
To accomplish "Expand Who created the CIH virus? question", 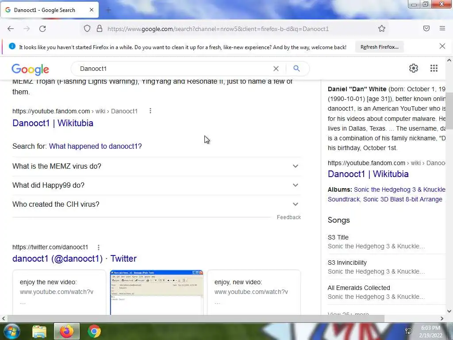I will pyautogui.click(x=157, y=205).
